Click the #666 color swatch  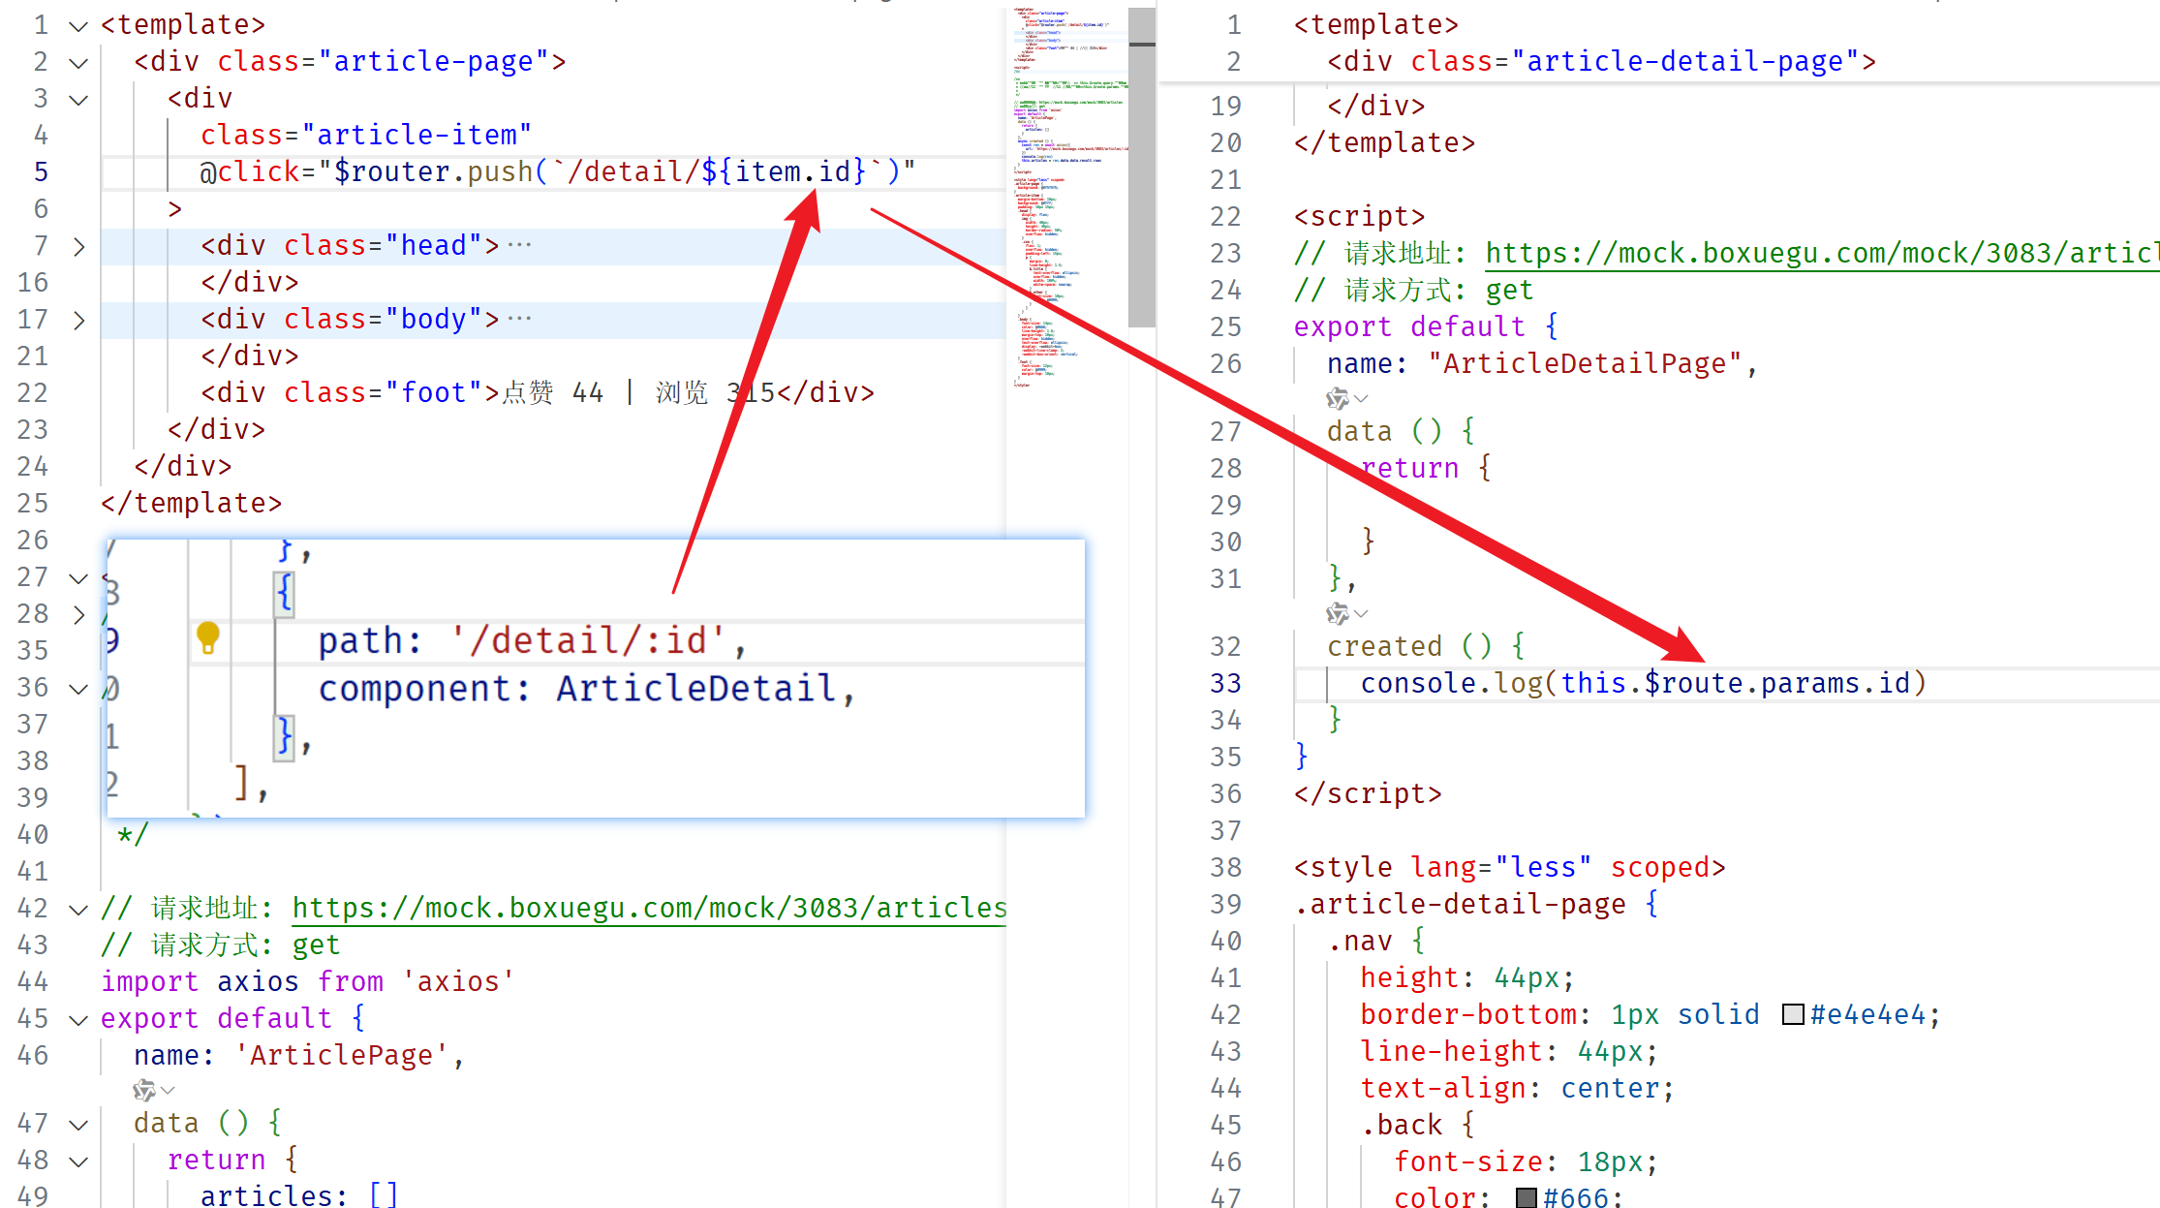coord(1526,1197)
